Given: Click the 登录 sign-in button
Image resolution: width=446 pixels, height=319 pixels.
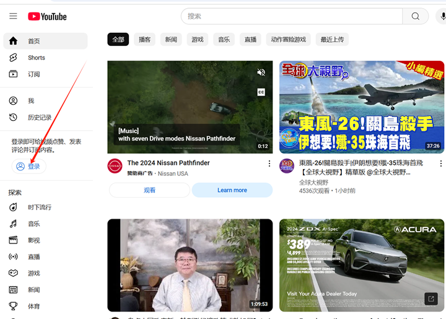Looking at the screenshot, I should point(28,166).
